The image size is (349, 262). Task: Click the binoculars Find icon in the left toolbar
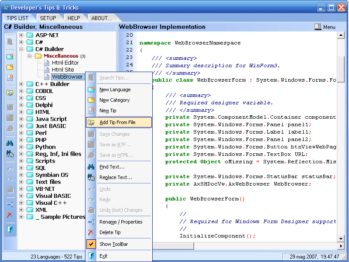click(10, 143)
